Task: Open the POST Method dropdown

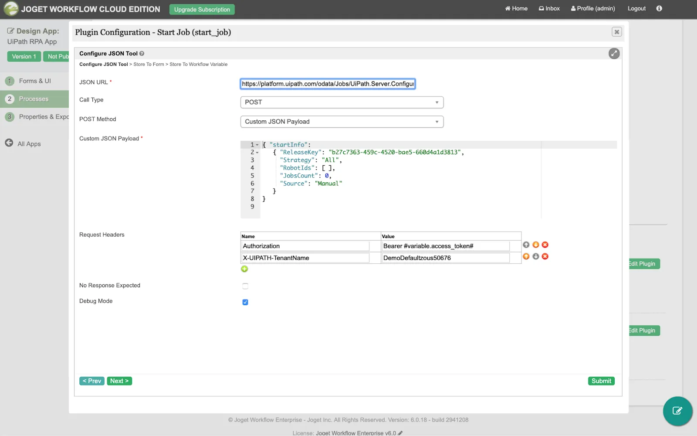Action: (x=342, y=122)
